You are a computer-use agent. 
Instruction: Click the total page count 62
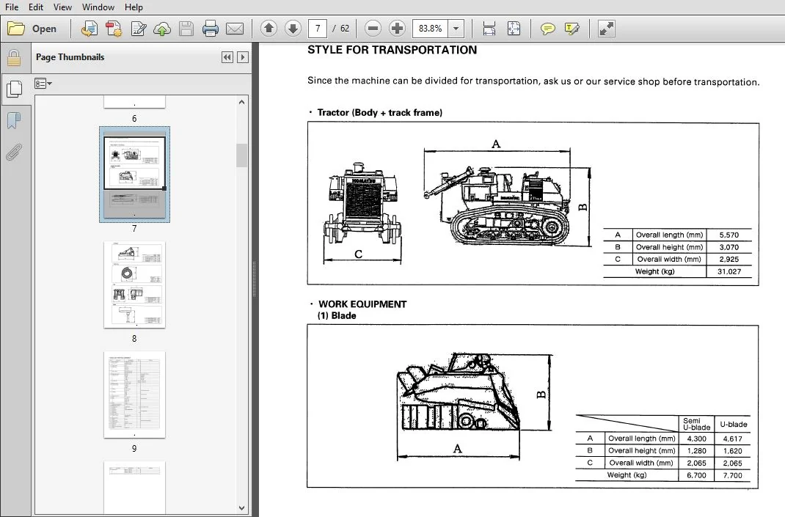click(x=344, y=29)
